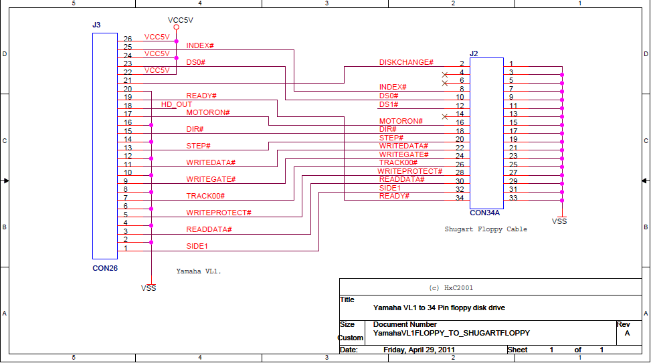Click READDATA# label at J2 pin 30
Image resolution: width=651 pixels, height=363 pixels.
point(401,179)
